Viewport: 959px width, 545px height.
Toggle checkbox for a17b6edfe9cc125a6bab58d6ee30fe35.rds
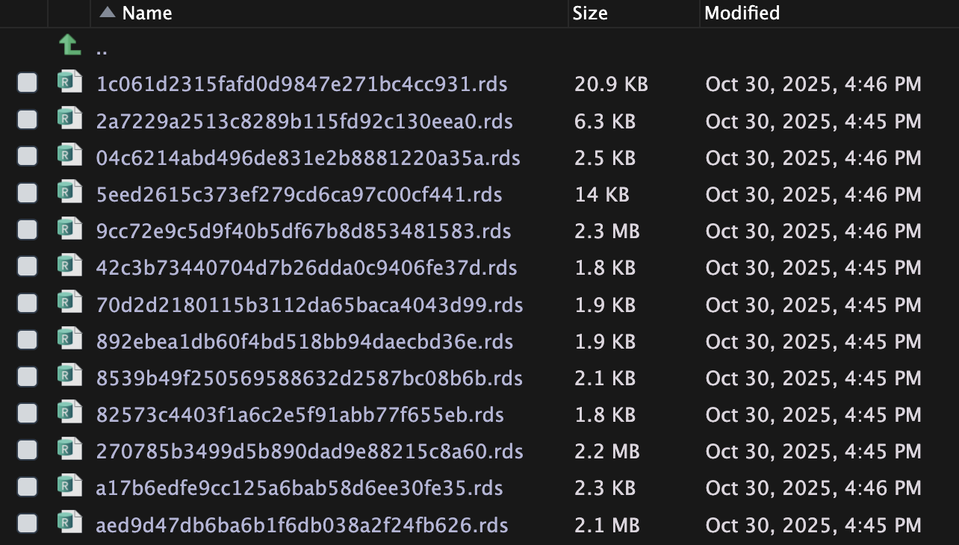[28, 488]
